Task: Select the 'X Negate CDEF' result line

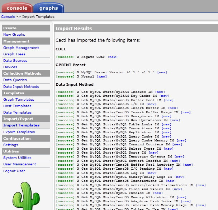Action: click(x=87, y=57)
